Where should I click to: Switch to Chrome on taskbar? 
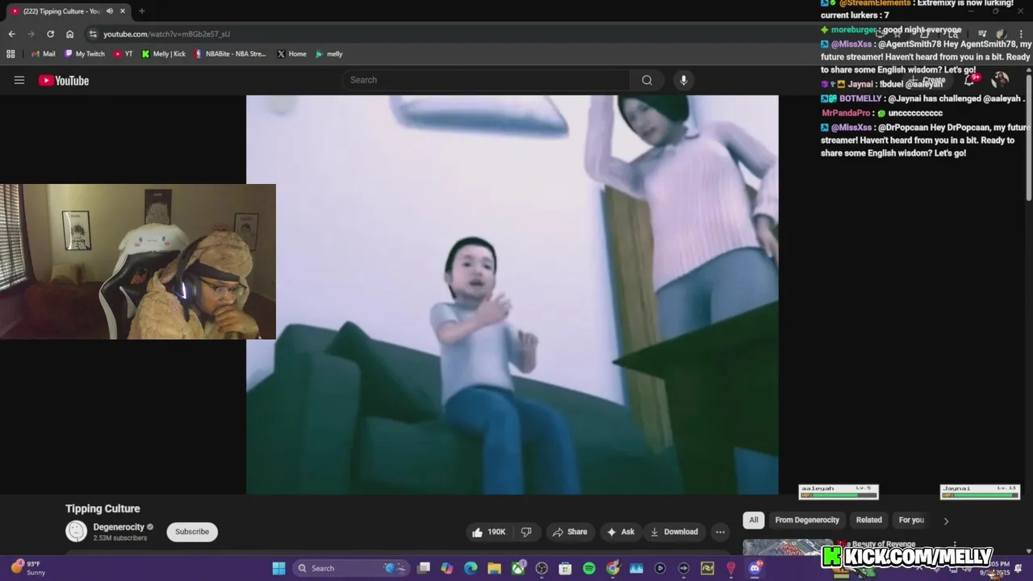tap(613, 568)
